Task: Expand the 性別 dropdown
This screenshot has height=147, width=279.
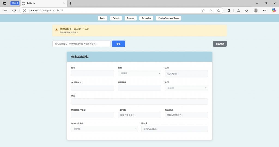Action: tap(139, 73)
